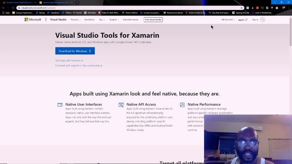Click the site lock icon in address bar
292x164 pixels.
(x=19, y=8)
